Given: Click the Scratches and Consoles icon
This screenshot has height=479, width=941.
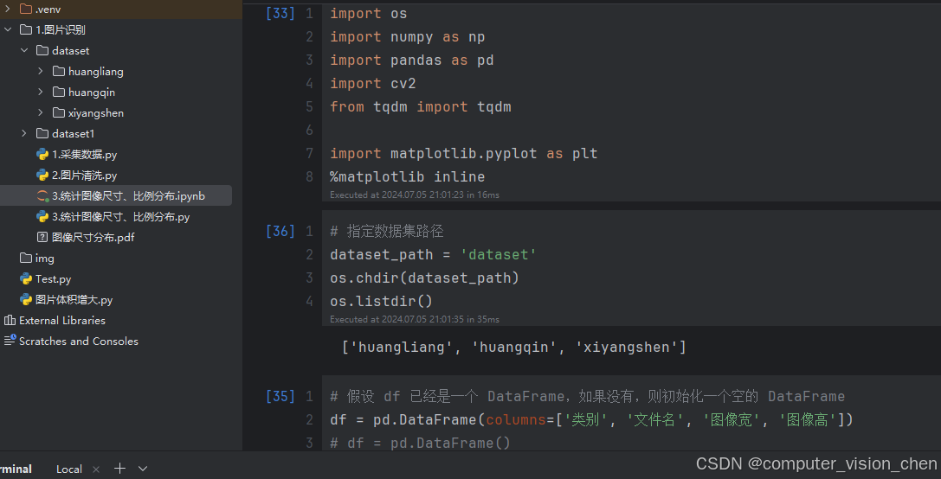Looking at the screenshot, I should point(10,342).
